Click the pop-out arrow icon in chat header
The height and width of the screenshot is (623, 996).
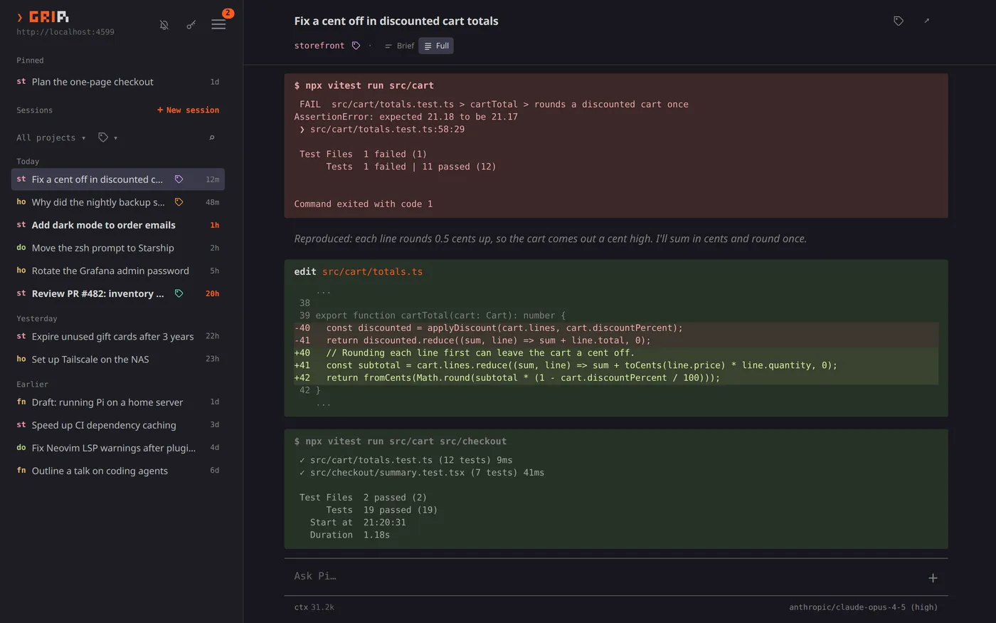click(926, 21)
